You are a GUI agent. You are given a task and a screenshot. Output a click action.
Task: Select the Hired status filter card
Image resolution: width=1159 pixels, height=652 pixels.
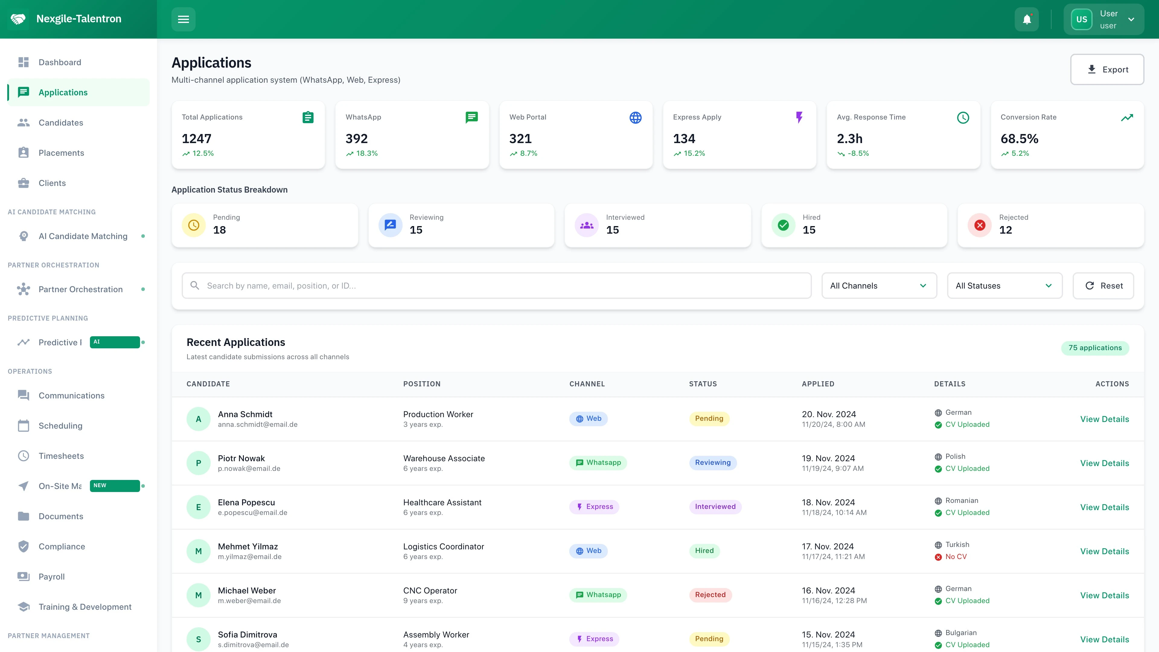point(854,225)
